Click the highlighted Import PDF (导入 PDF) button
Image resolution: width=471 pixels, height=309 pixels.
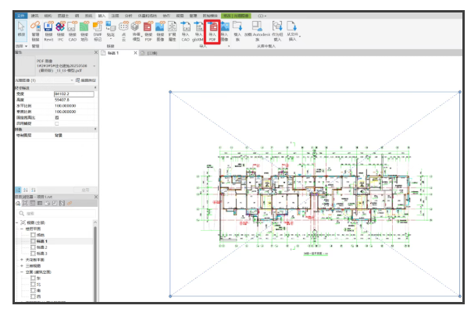click(212, 31)
